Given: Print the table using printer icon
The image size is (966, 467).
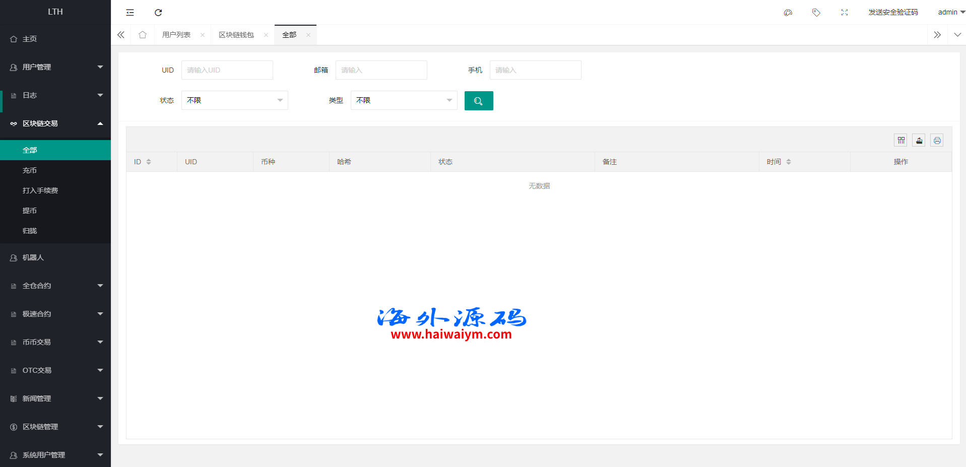Looking at the screenshot, I should (937, 141).
